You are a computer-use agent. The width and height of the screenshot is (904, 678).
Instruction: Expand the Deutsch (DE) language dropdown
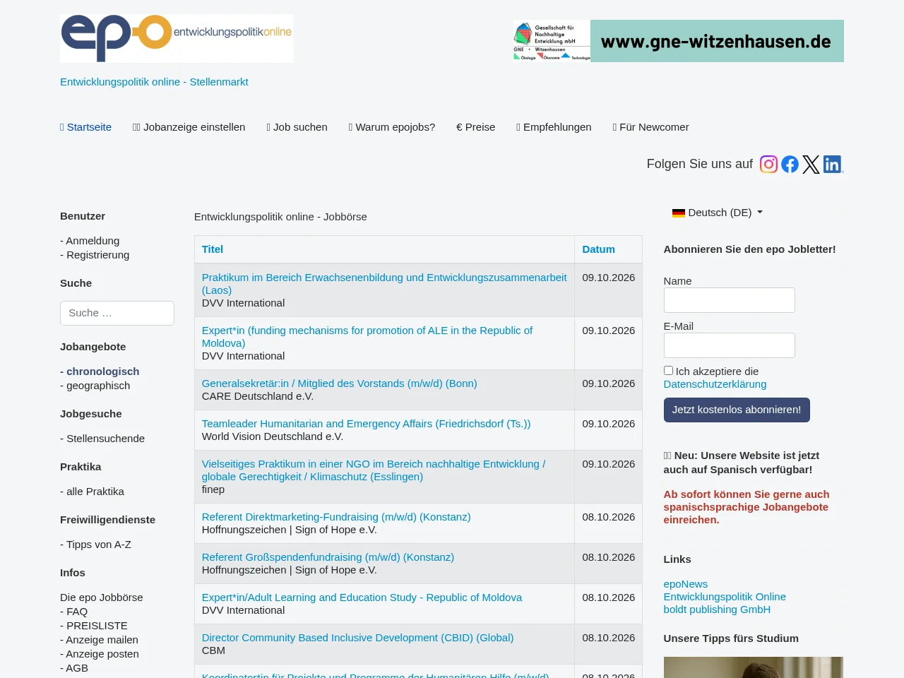(718, 213)
